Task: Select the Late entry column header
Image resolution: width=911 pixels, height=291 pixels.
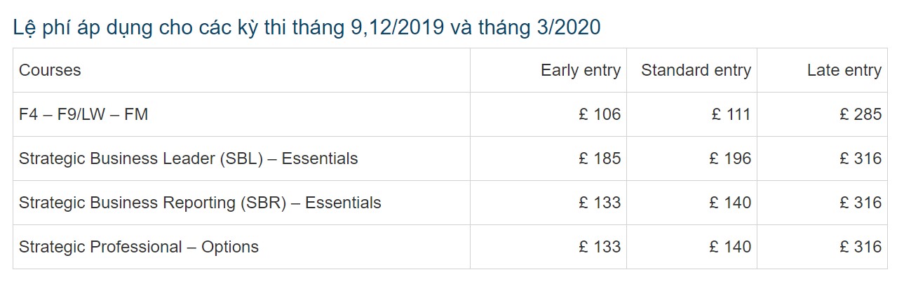Action: 844,70
